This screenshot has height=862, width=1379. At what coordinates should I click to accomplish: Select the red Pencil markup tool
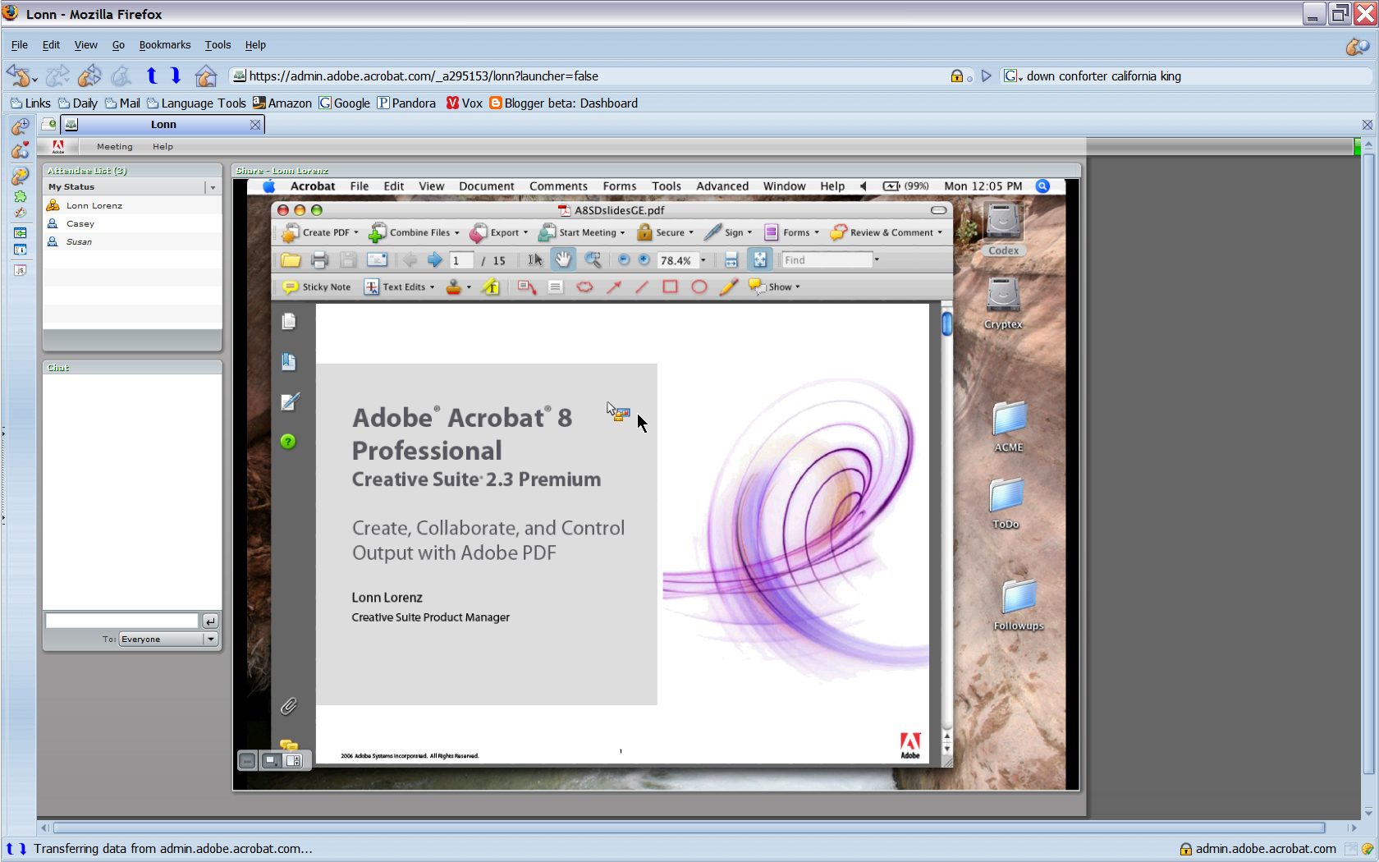click(x=729, y=287)
